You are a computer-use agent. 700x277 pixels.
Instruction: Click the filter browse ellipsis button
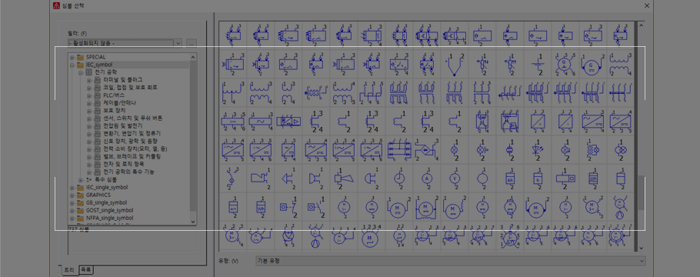tap(191, 43)
